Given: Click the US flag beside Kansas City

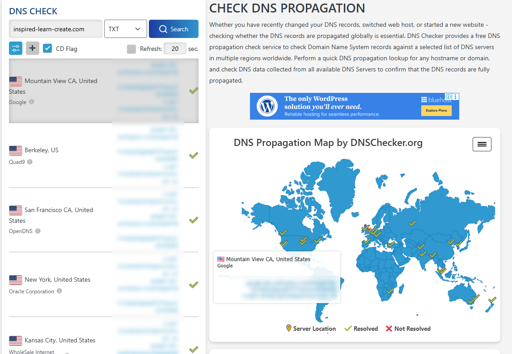Looking at the screenshot, I should coord(16,341).
